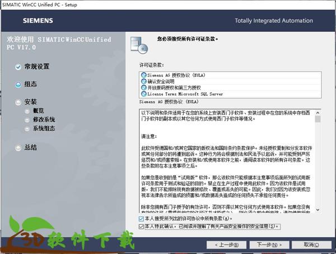Select License Terms Microsoft SQL Server entry
This screenshot has height=254, width=336.
(230, 94)
